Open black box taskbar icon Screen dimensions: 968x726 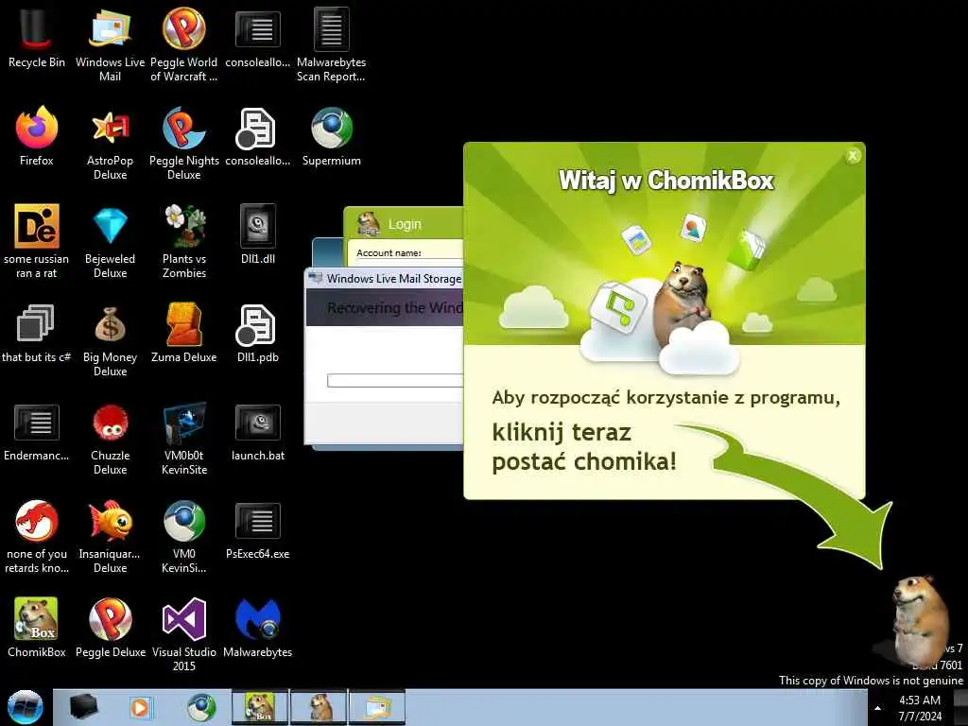point(83,707)
